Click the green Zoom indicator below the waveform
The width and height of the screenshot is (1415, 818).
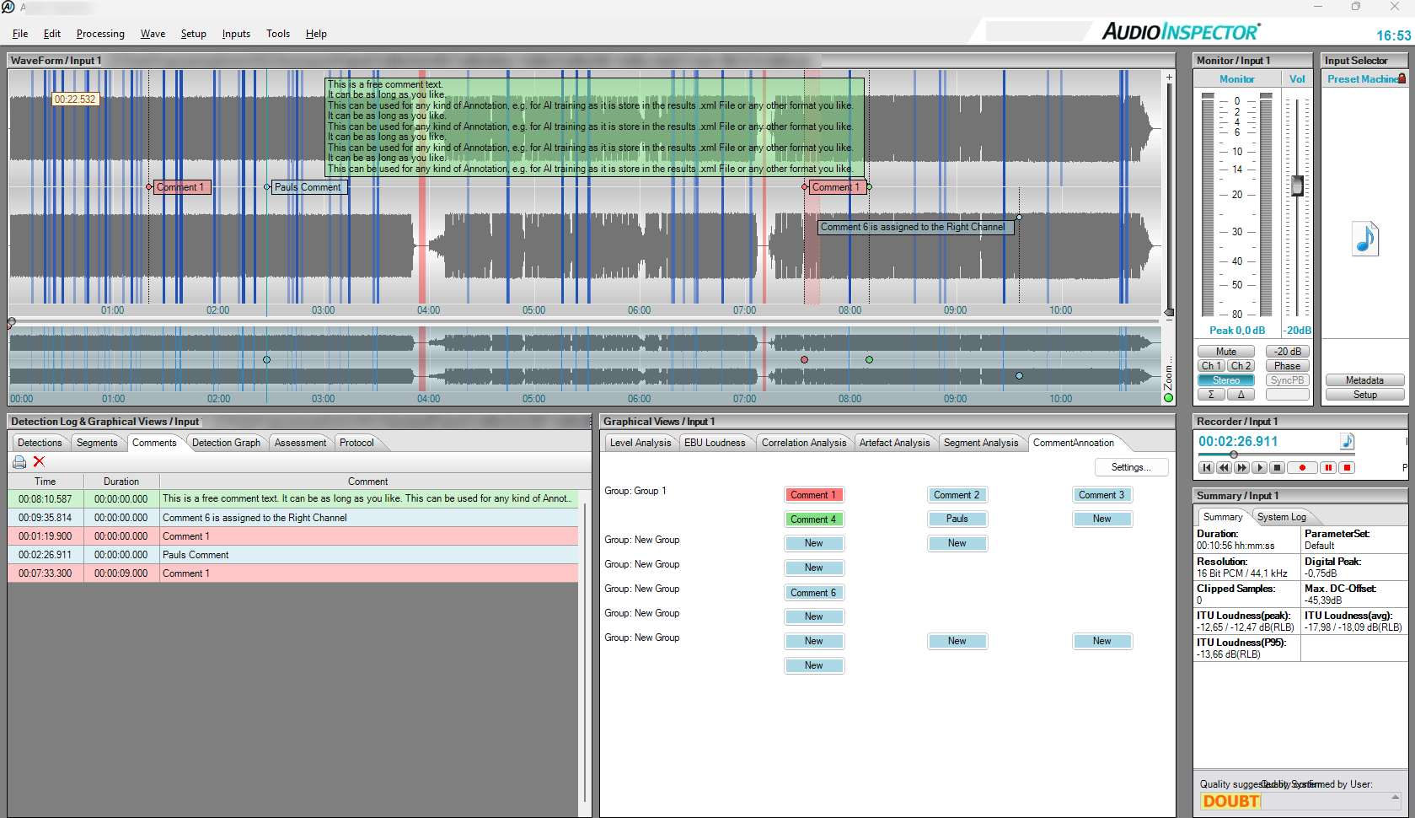tap(1168, 398)
